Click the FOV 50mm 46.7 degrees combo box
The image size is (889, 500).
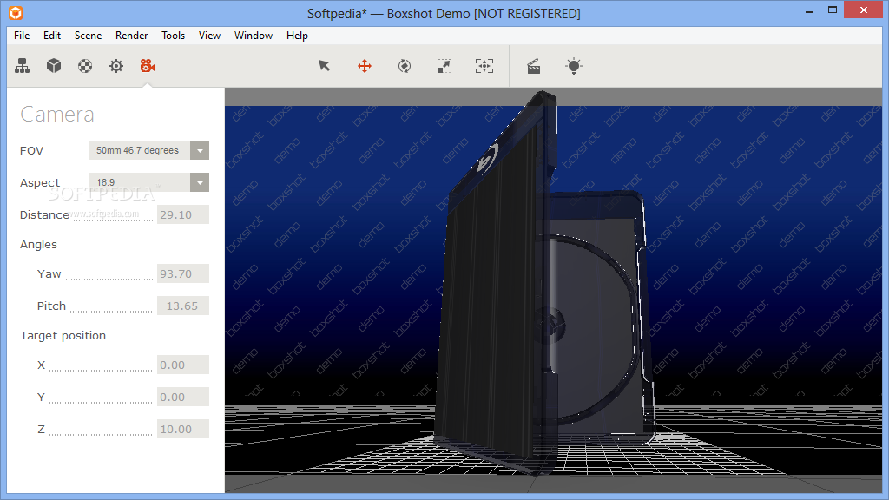tap(149, 150)
